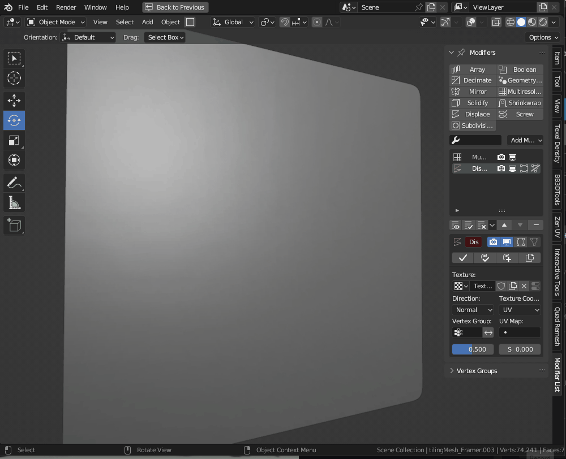Click the Transform tool icon
The height and width of the screenshot is (459, 566).
coord(14,160)
